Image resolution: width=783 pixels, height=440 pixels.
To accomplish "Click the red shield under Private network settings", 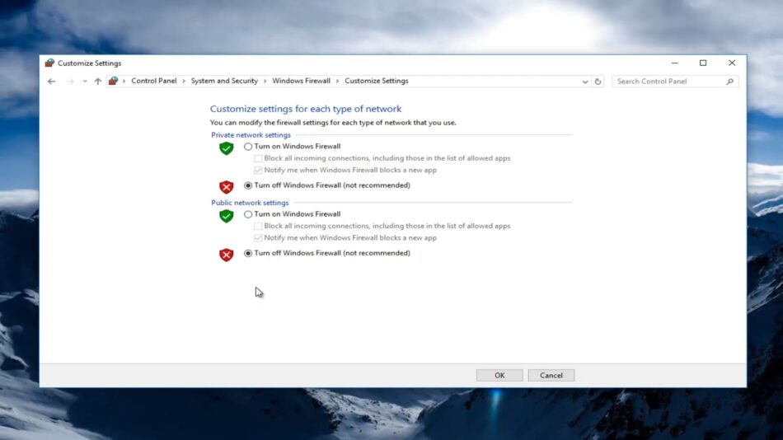I will (226, 187).
